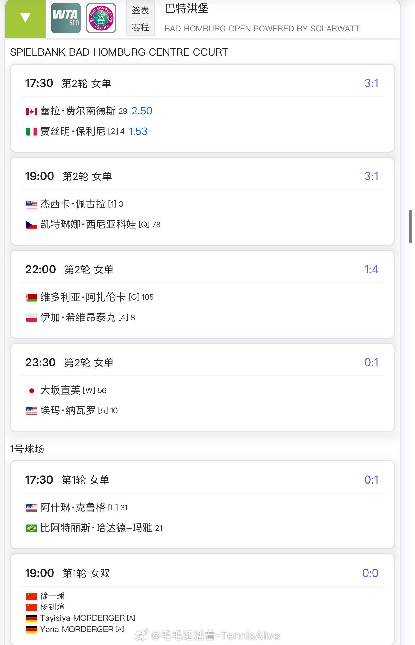Screen dimensions: 415x645
Task: Open head-to-head 1:4 for 22:00 match
Action: [x=371, y=270]
